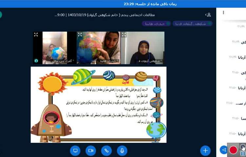Click microphone indicator on گمرک چی video
Viewport: 246px width, 157px height.
(x=36, y=61)
